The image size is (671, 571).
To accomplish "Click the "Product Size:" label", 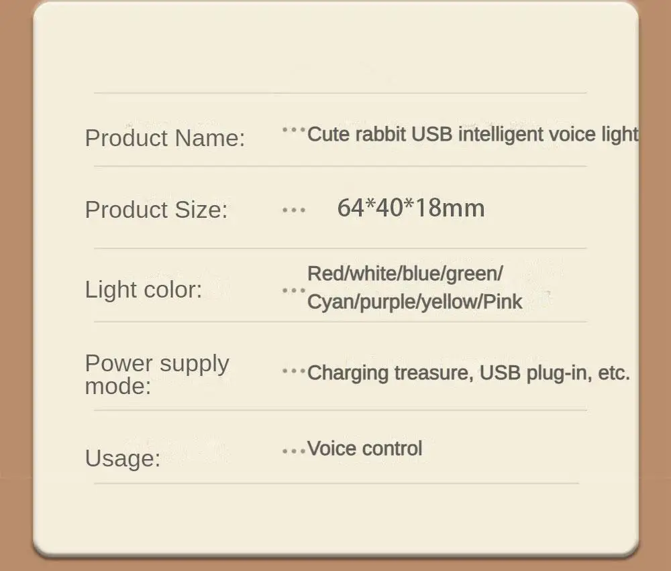I will pos(156,210).
